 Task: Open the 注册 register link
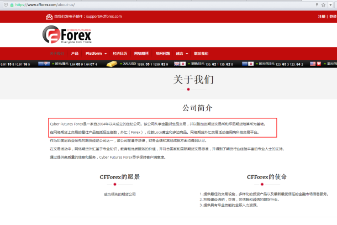(322, 17)
